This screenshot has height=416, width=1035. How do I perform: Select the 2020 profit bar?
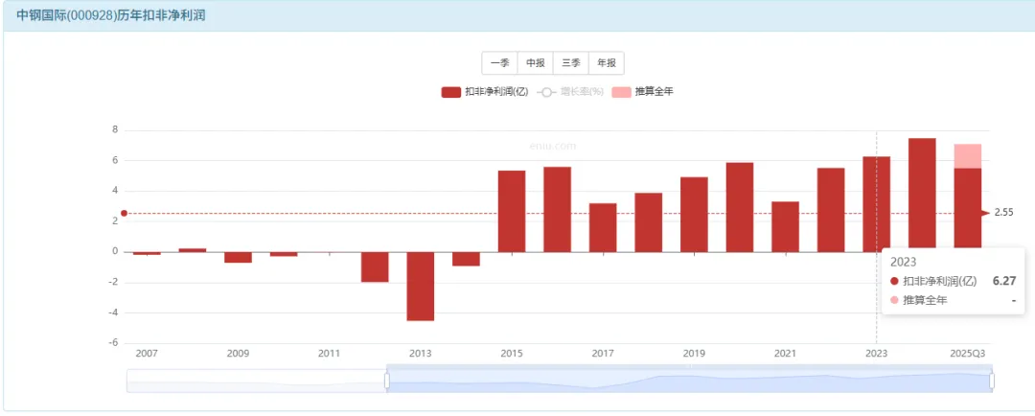coord(739,207)
